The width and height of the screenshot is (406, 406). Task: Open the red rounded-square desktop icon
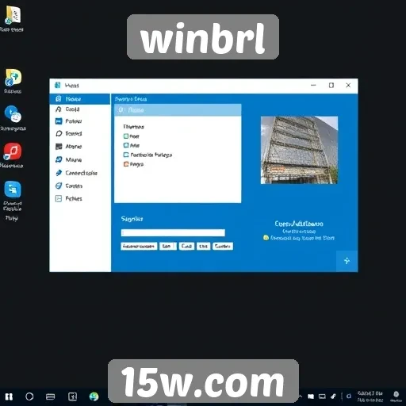point(12,151)
